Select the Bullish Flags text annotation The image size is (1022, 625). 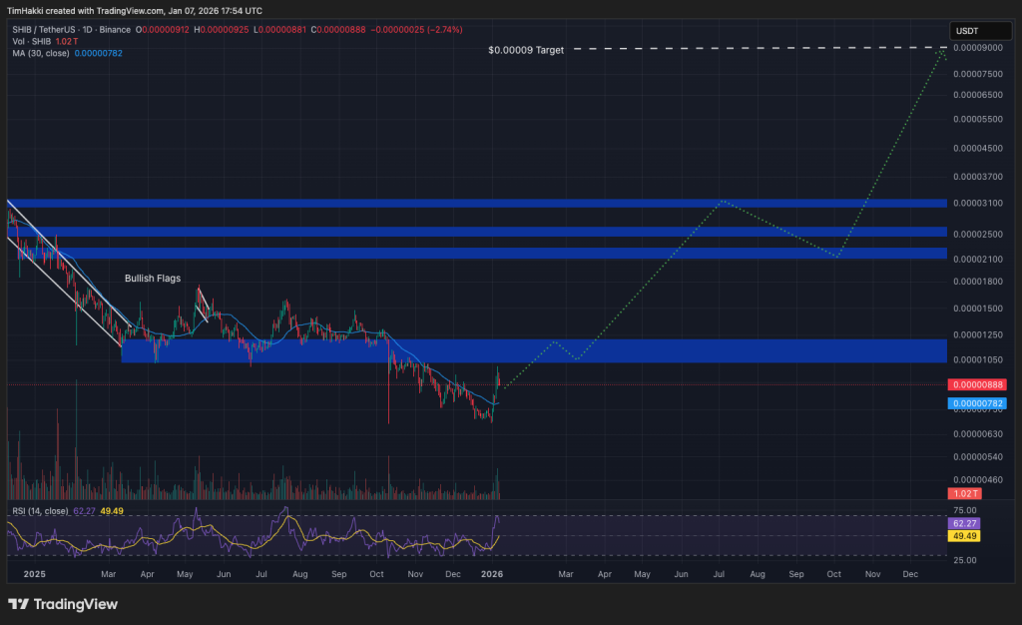pos(153,279)
